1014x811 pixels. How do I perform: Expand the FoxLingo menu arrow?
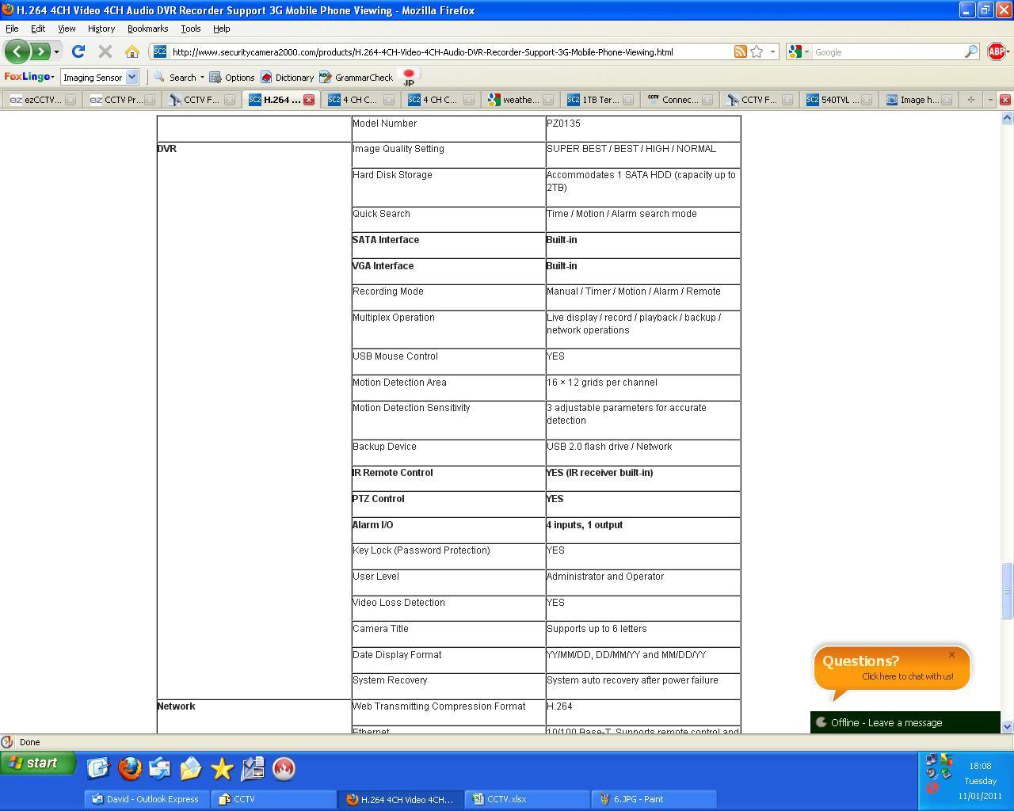(52, 78)
